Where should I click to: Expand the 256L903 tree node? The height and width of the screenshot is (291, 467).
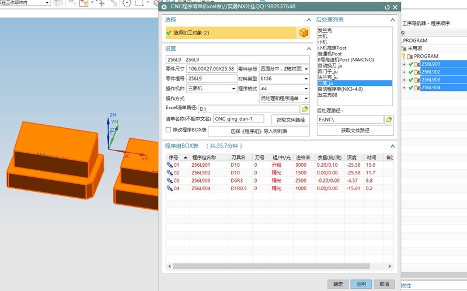tap(404, 80)
